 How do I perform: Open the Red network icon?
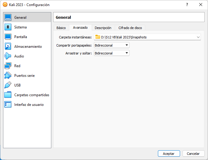point(8,66)
